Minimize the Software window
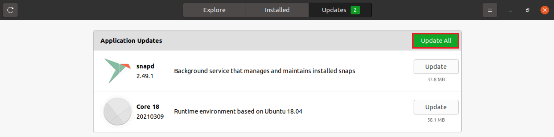Image resolution: width=554 pixels, height=137 pixels. pyautogui.click(x=510, y=10)
